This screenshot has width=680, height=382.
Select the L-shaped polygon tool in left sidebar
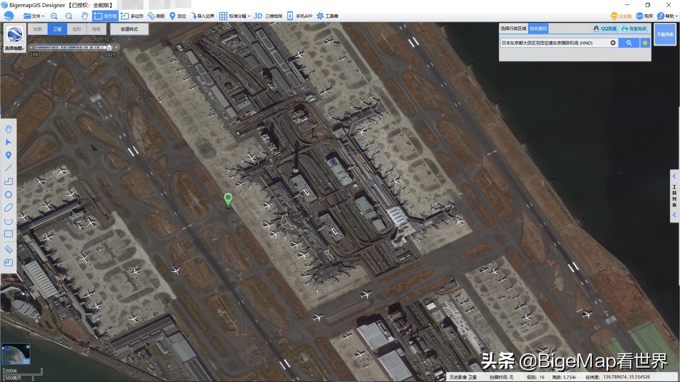pos(8,181)
